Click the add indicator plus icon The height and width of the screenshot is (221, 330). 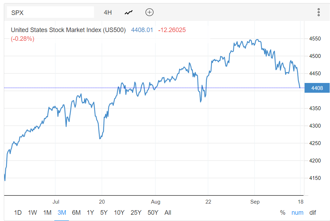(149, 13)
